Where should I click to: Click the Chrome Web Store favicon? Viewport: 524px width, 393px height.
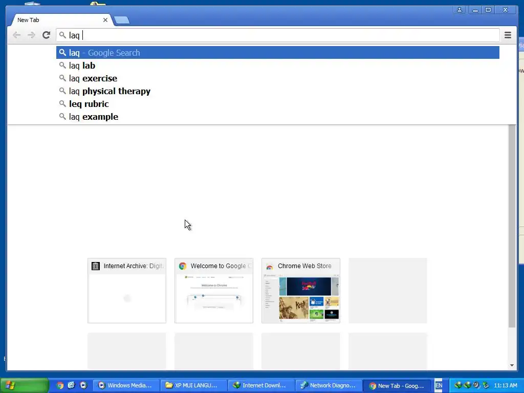click(x=270, y=266)
